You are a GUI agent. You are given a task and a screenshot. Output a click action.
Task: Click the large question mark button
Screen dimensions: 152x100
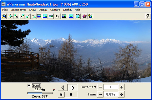point(148,16)
